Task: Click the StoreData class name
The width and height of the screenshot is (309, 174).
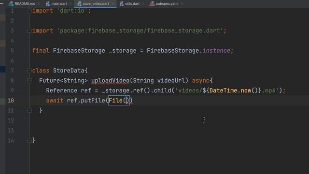Action: click(69, 71)
